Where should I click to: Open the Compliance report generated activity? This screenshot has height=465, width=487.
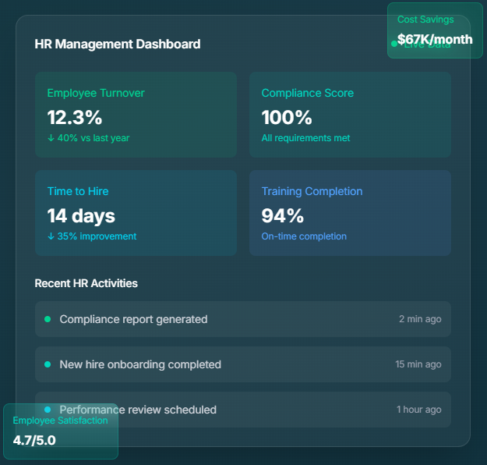tap(243, 319)
